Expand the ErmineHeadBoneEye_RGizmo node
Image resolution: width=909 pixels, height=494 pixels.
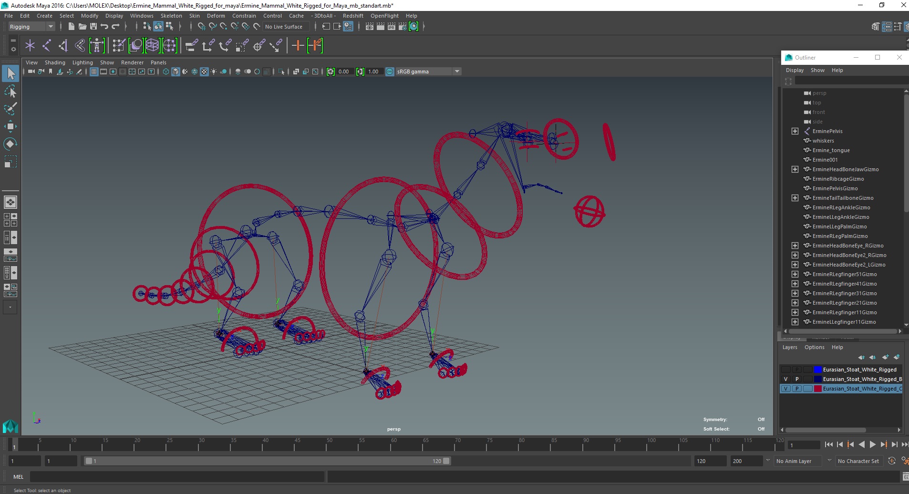[x=795, y=246]
